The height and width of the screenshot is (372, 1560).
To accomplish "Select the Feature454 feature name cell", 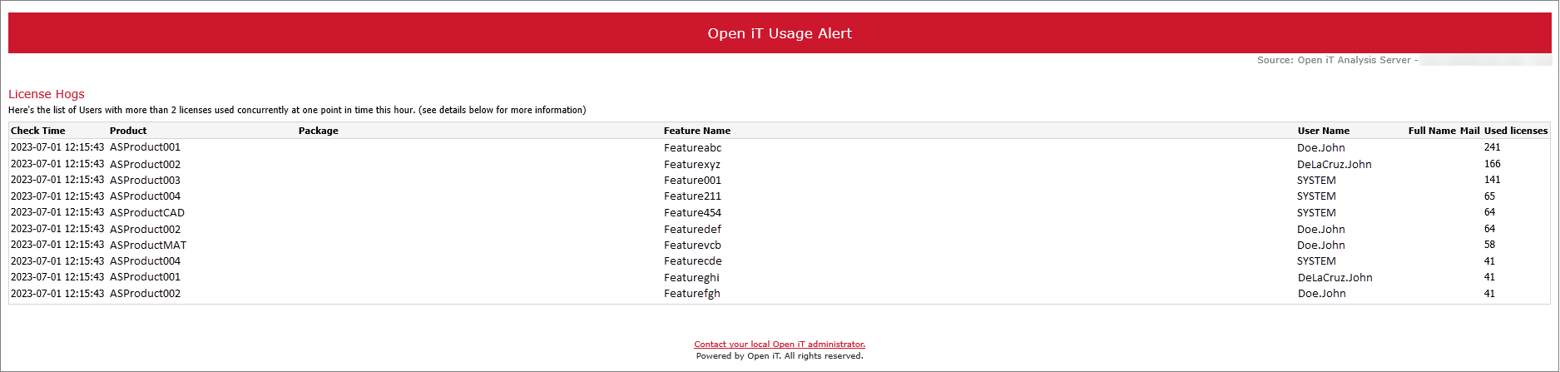I will click(692, 212).
